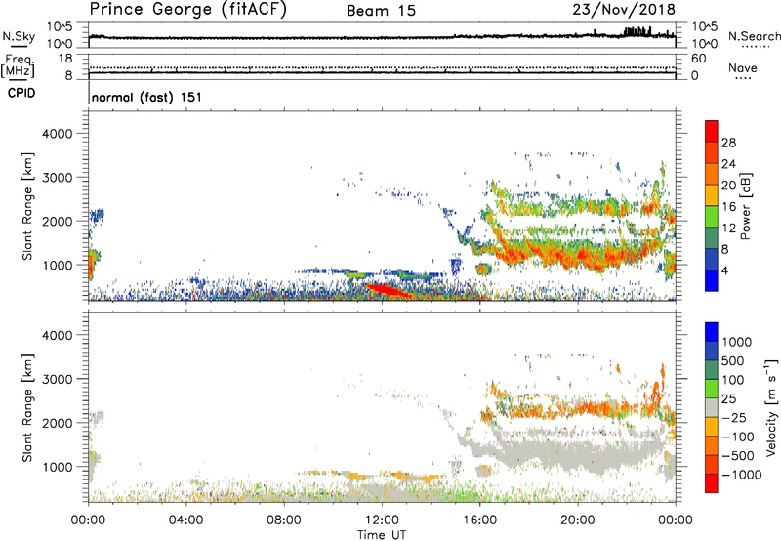Click the "16" tick on the Power colorbar

click(728, 207)
